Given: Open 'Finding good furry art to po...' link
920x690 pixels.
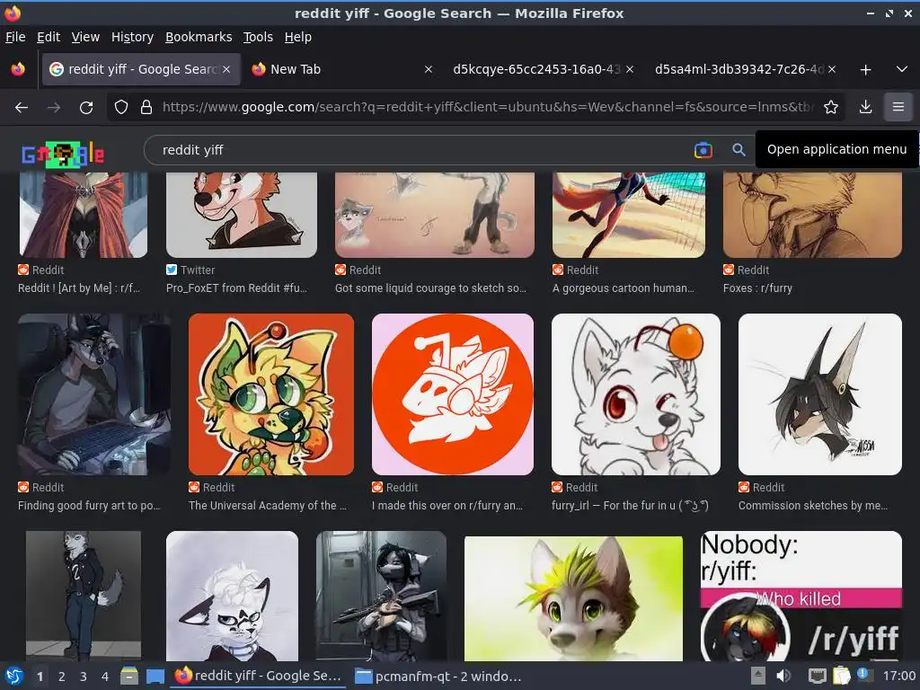Looking at the screenshot, I should point(89,505).
